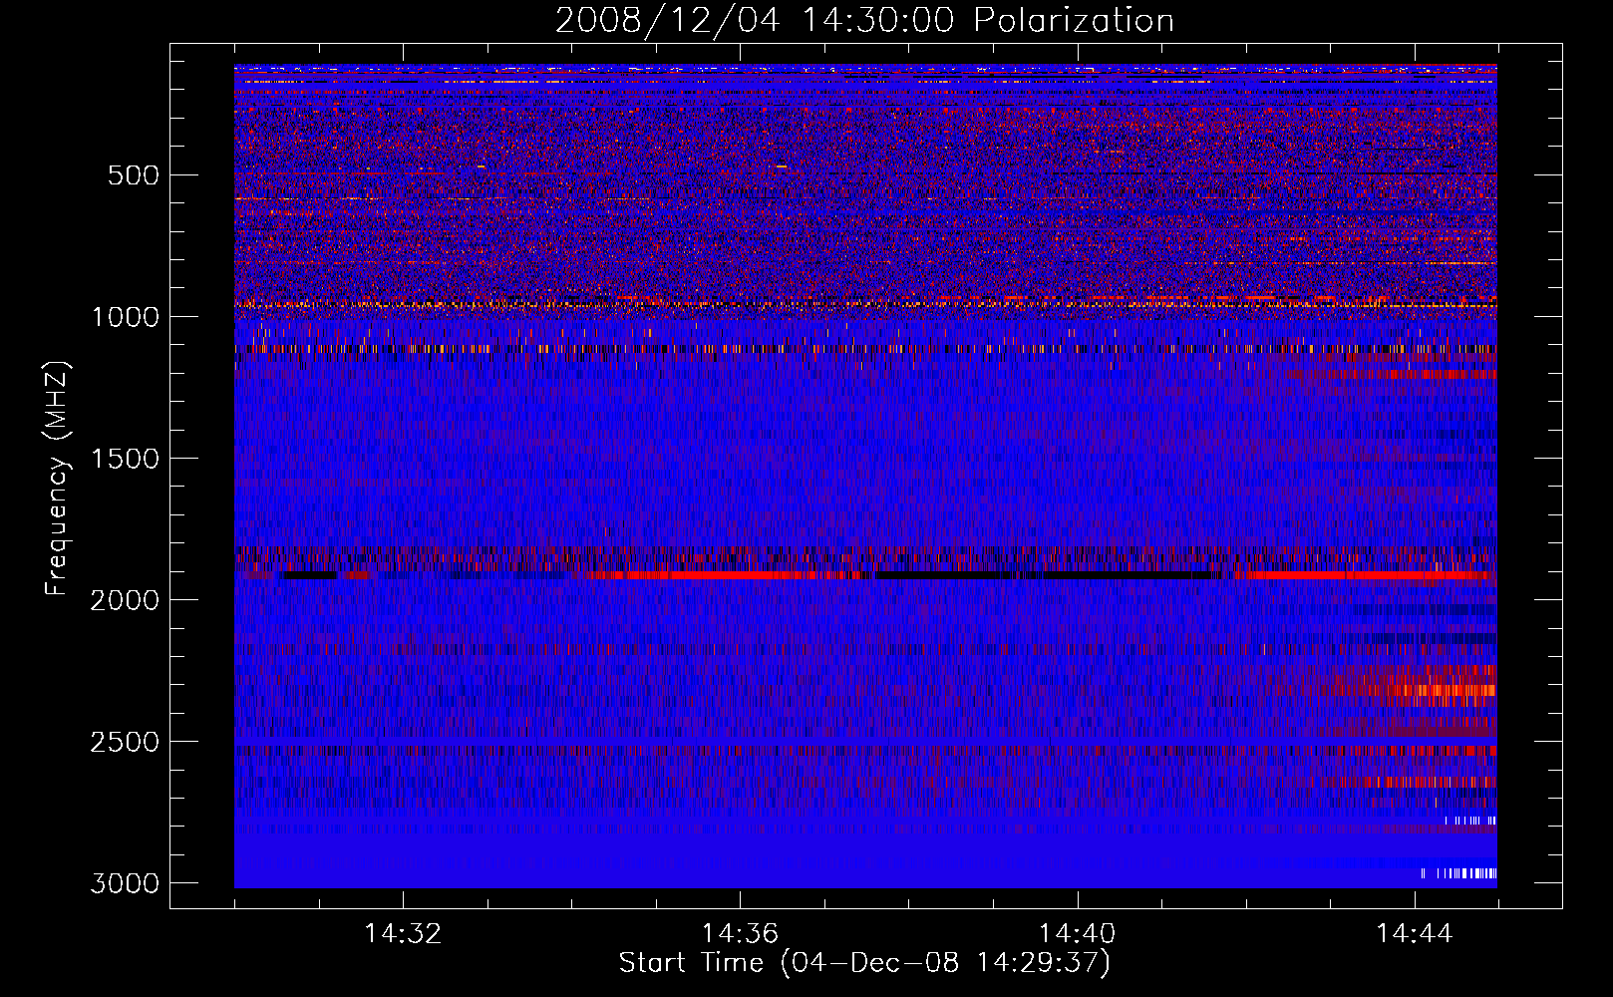The height and width of the screenshot is (997, 1613).
Task: Click the 14:44 time tick label
Action: (1415, 934)
